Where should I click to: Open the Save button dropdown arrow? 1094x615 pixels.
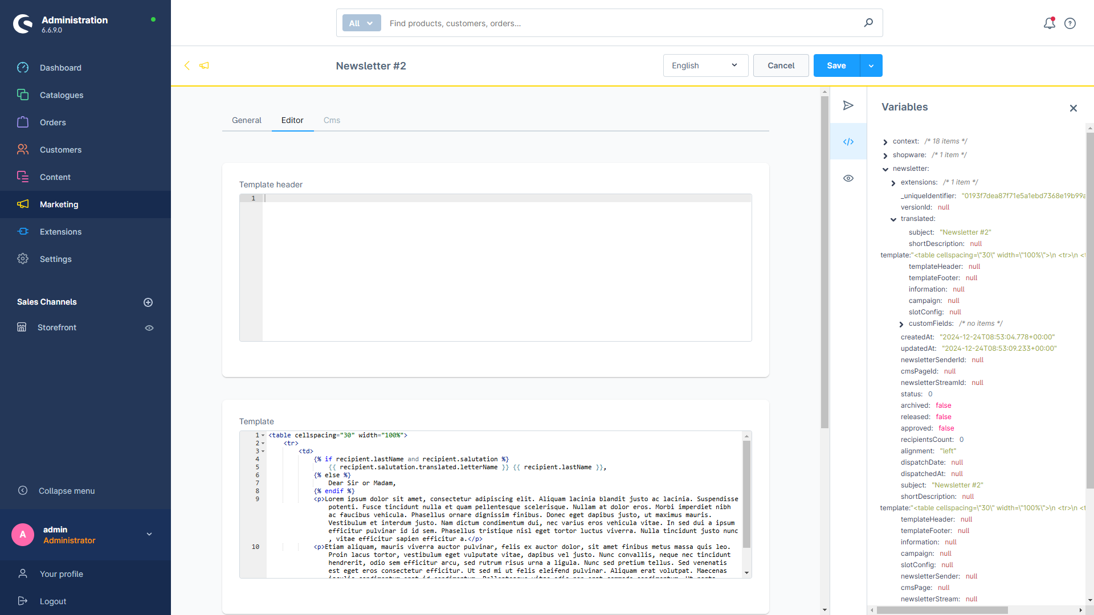coord(871,65)
